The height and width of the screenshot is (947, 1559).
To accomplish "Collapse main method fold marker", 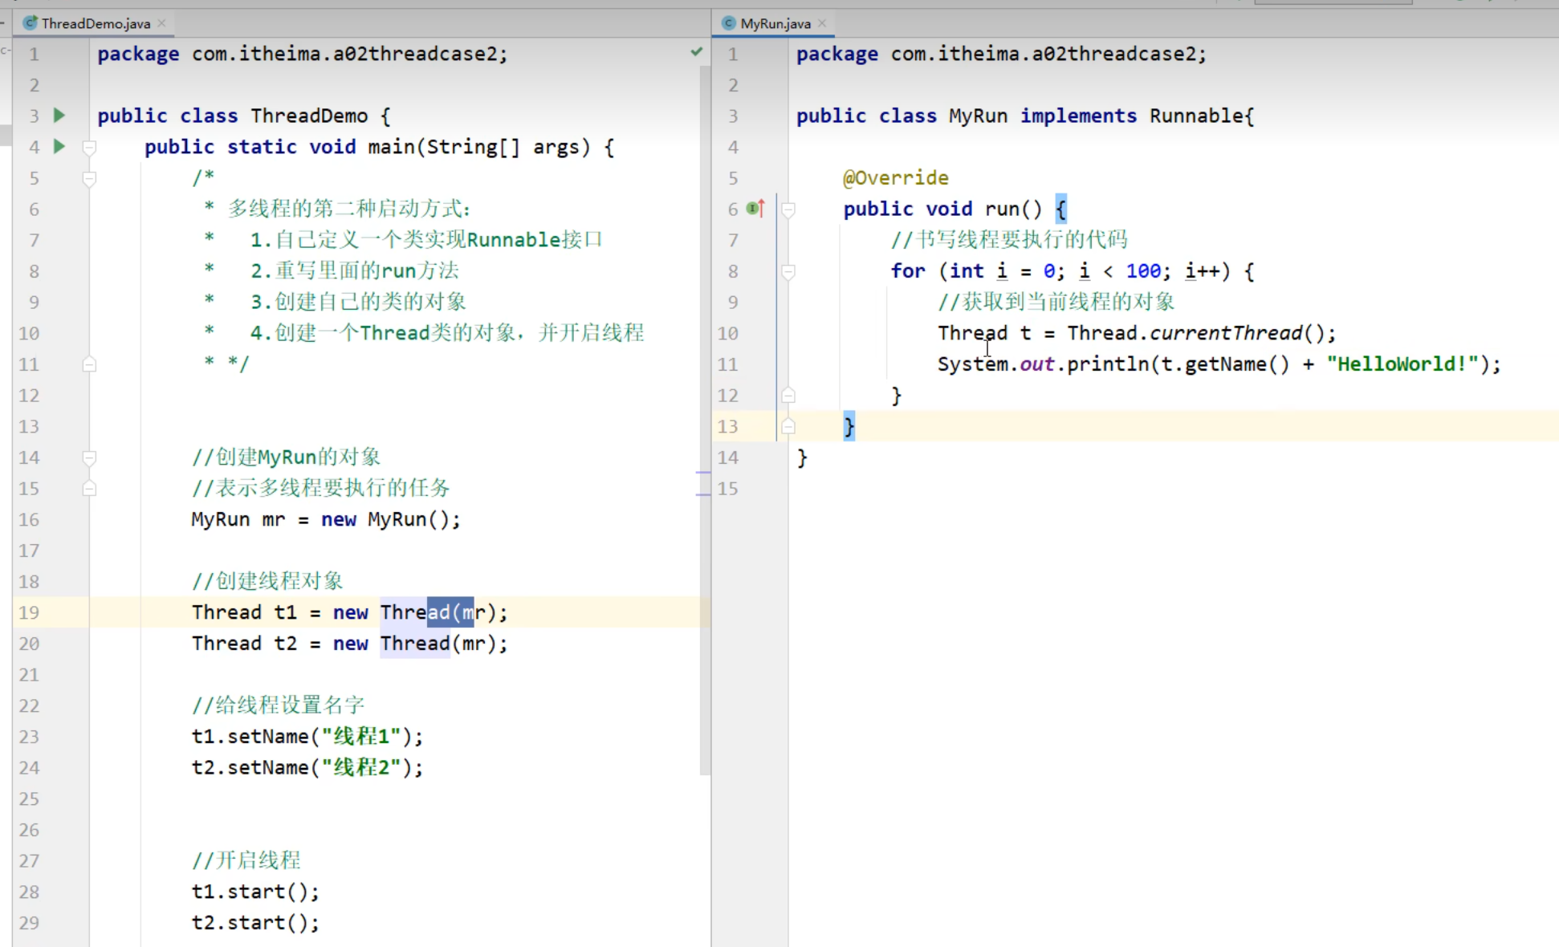I will (x=89, y=148).
